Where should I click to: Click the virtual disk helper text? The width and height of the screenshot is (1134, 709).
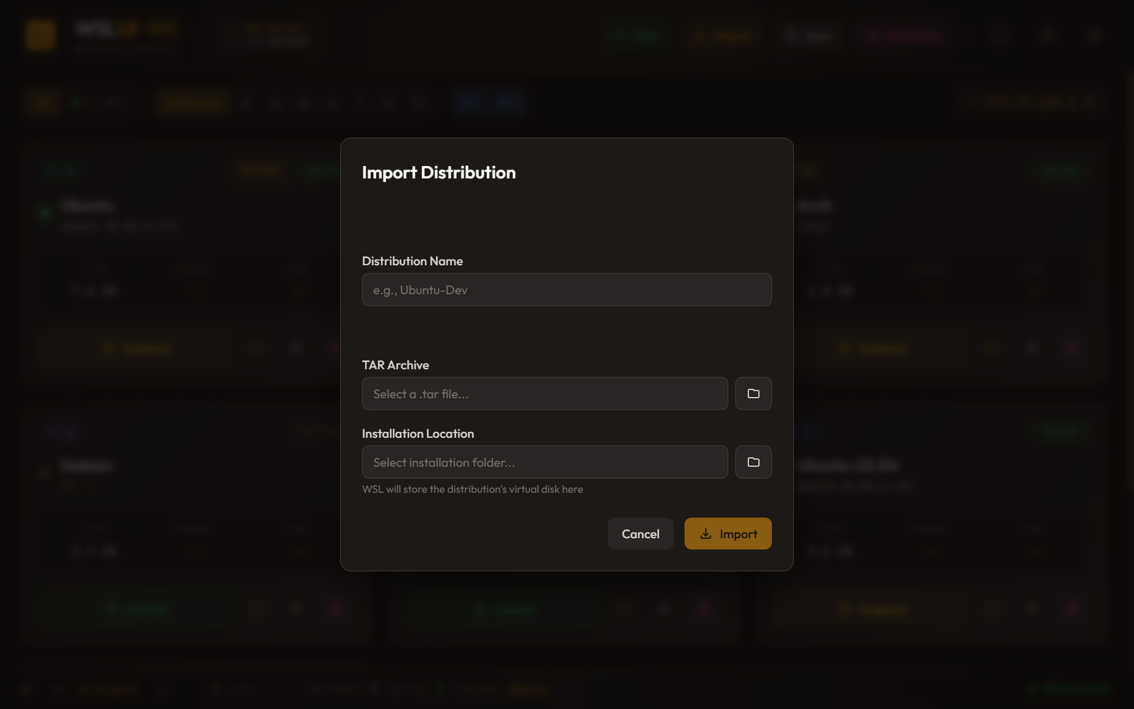point(472,489)
